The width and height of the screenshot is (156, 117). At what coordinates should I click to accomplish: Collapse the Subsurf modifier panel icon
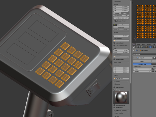click(134, 58)
